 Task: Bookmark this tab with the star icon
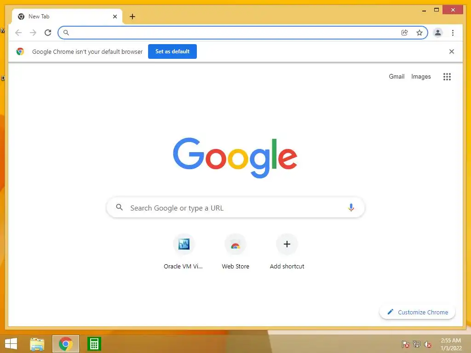click(419, 33)
